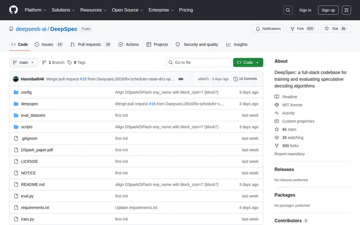Expand the Resources menu
Screen dimensions: 360x225
94,10
